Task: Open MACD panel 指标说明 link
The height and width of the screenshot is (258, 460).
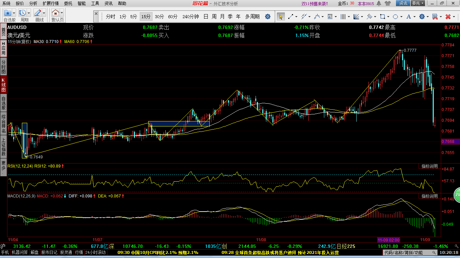Action: 430,196
